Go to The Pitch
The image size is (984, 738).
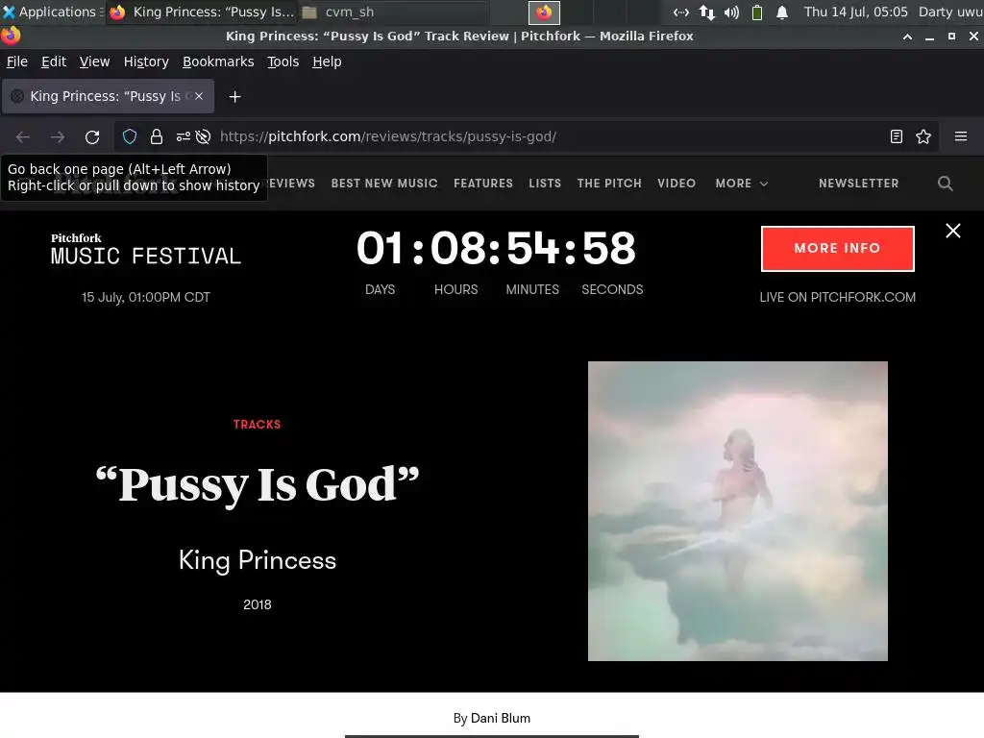click(x=609, y=184)
